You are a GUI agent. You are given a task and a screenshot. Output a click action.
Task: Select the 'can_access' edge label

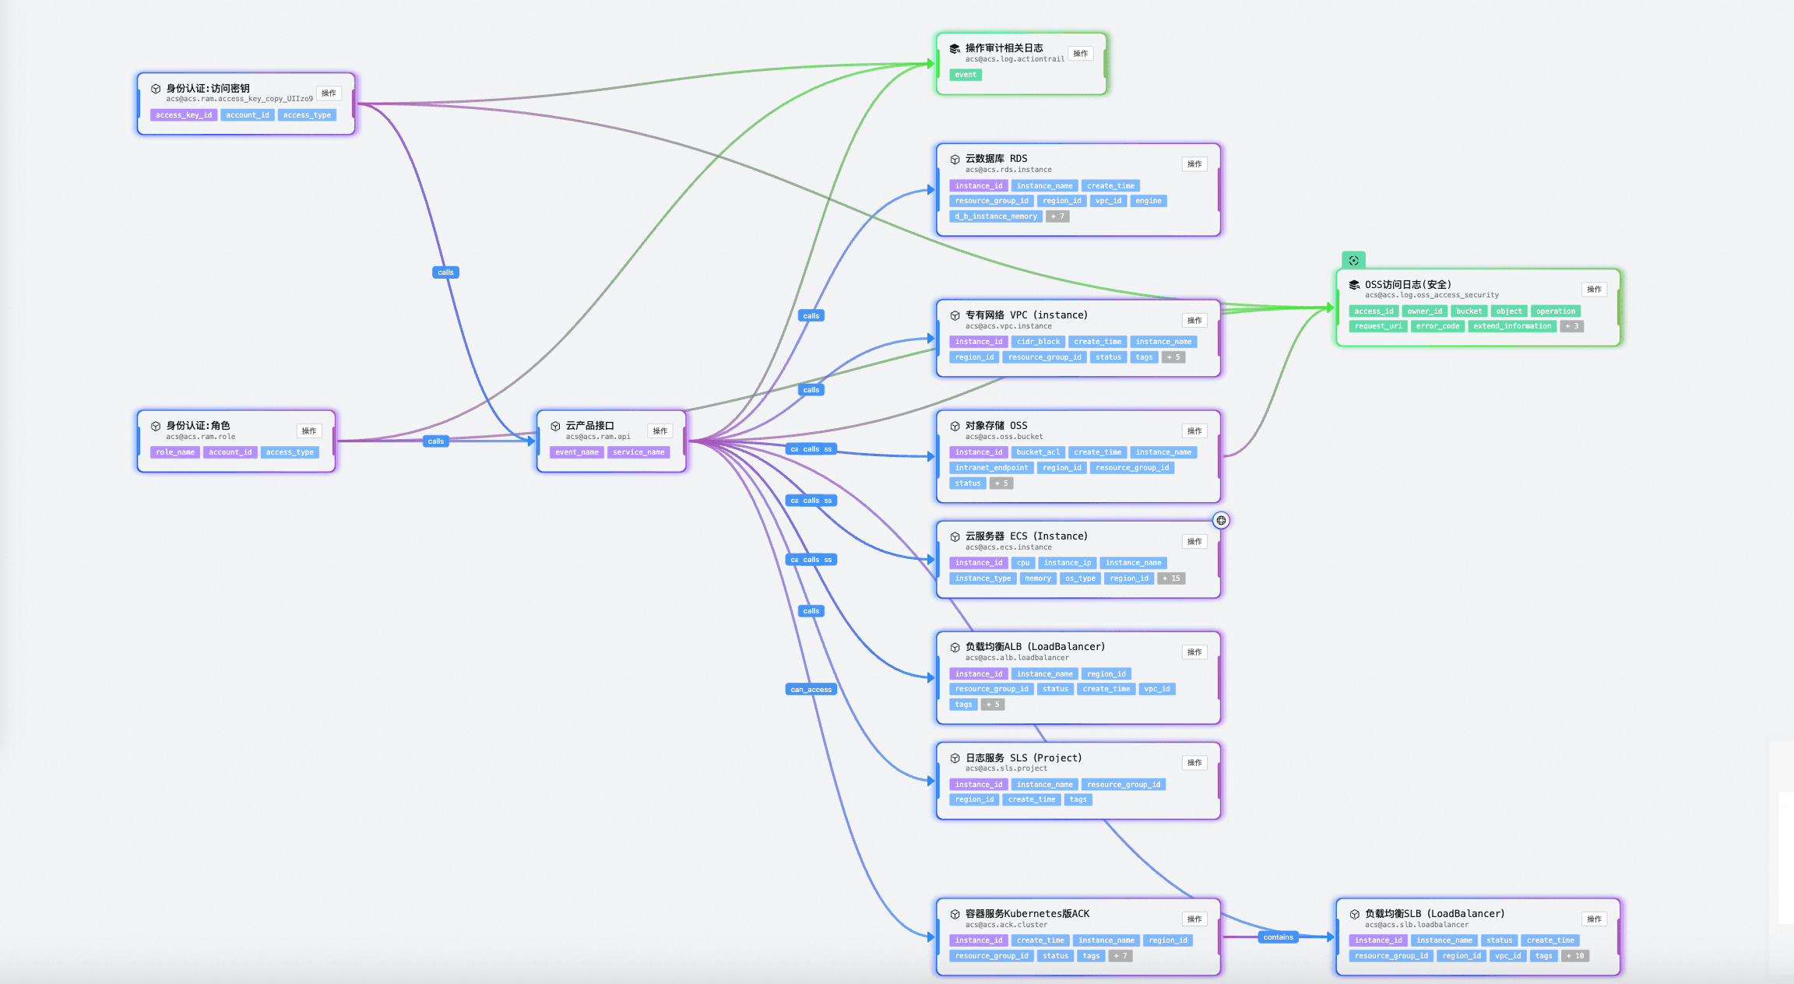click(x=811, y=690)
